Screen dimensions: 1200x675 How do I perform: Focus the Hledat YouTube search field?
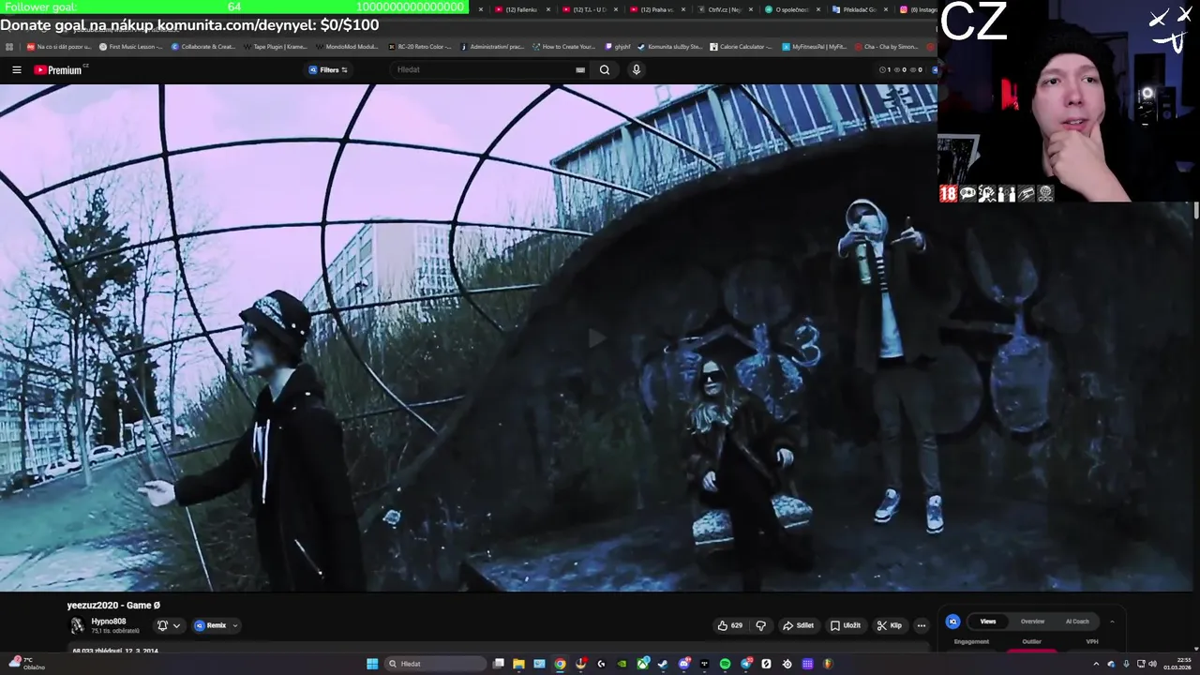click(483, 69)
